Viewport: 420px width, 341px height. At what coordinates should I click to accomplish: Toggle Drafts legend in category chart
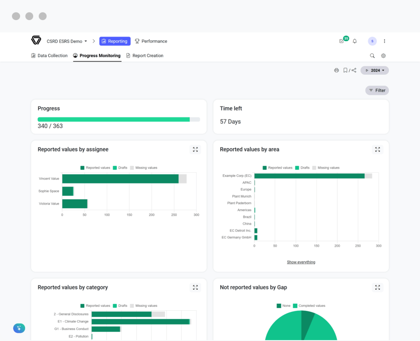pyautogui.click(x=120, y=306)
